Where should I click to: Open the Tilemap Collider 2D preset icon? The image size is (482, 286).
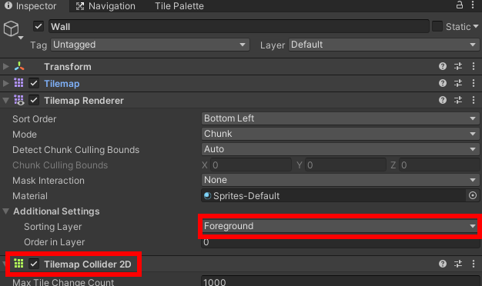(x=458, y=264)
